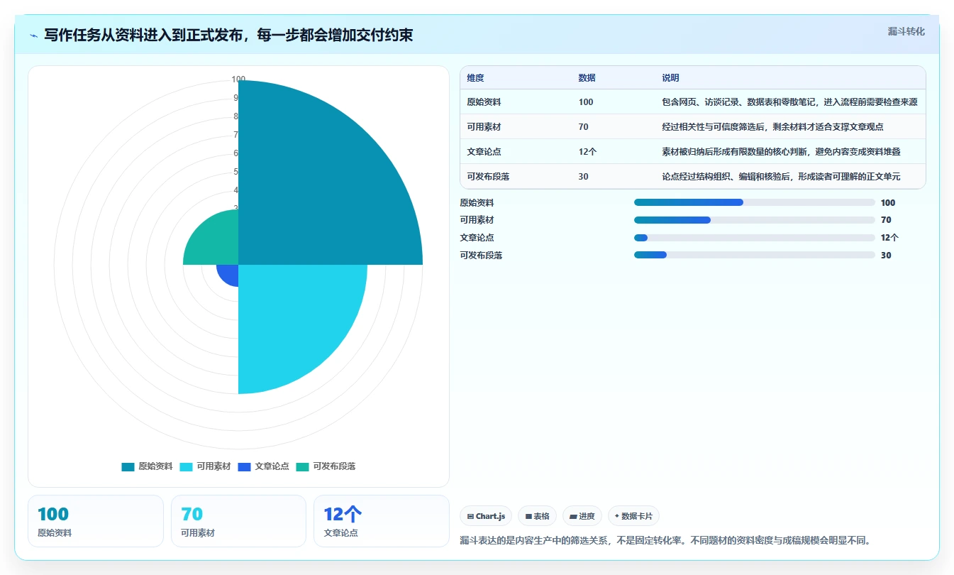Click the 维度 table column header
The image size is (954, 575).
[x=476, y=78]
